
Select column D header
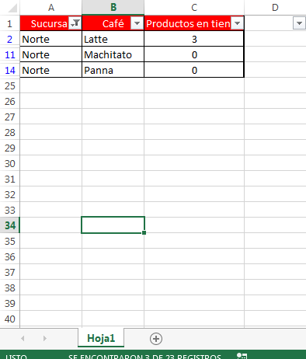click(275, 7)
